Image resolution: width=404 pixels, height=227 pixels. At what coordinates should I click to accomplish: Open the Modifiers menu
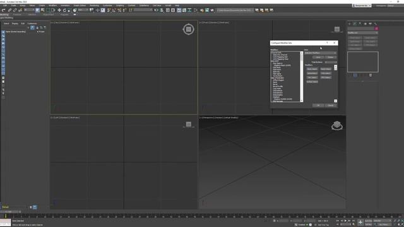click(53, 6)
